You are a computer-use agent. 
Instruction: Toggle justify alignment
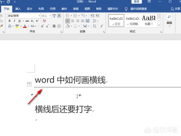coord(83,21)
